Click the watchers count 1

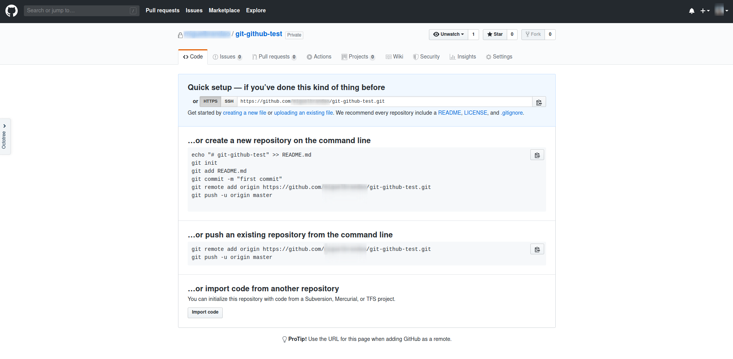[473, 34]
